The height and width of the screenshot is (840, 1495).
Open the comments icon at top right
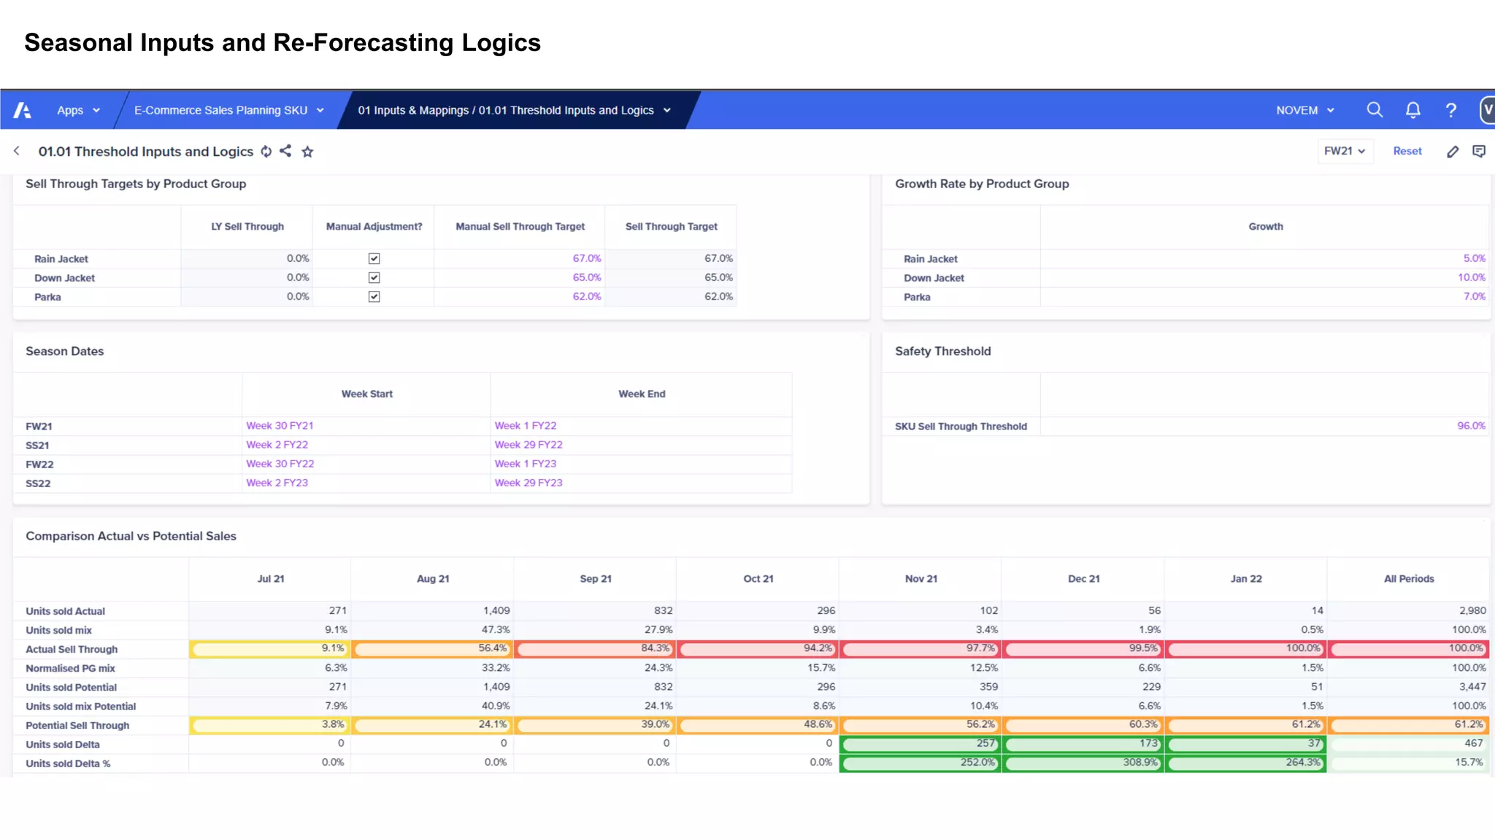pyautogui.click(x=1479, y=151)
